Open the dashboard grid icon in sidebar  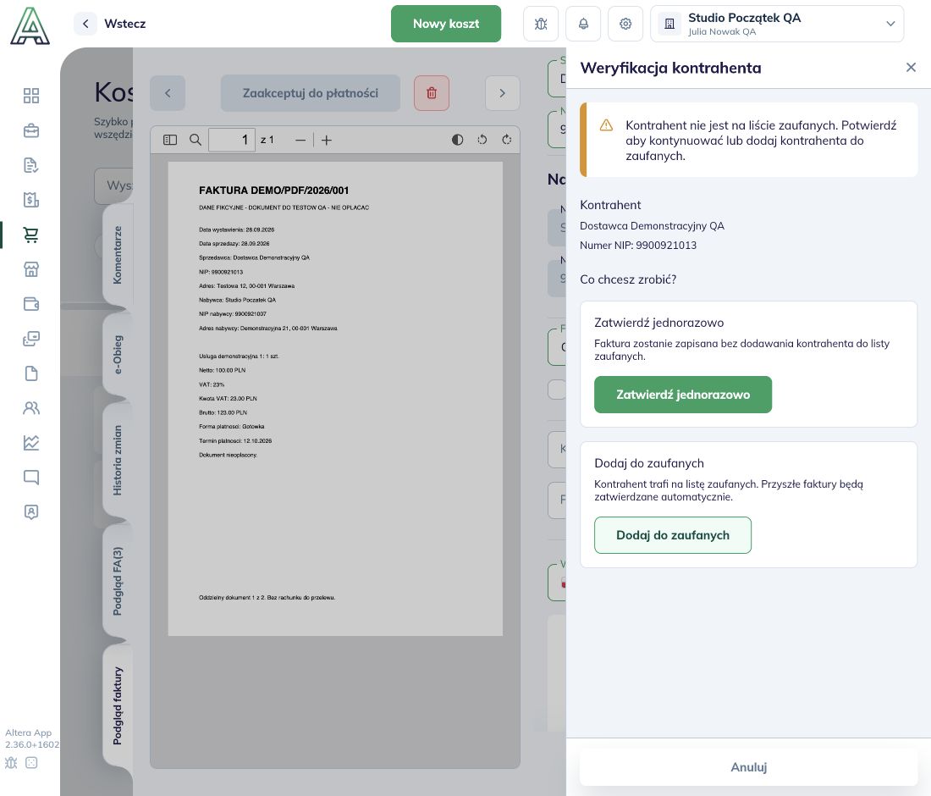(30, 96)
